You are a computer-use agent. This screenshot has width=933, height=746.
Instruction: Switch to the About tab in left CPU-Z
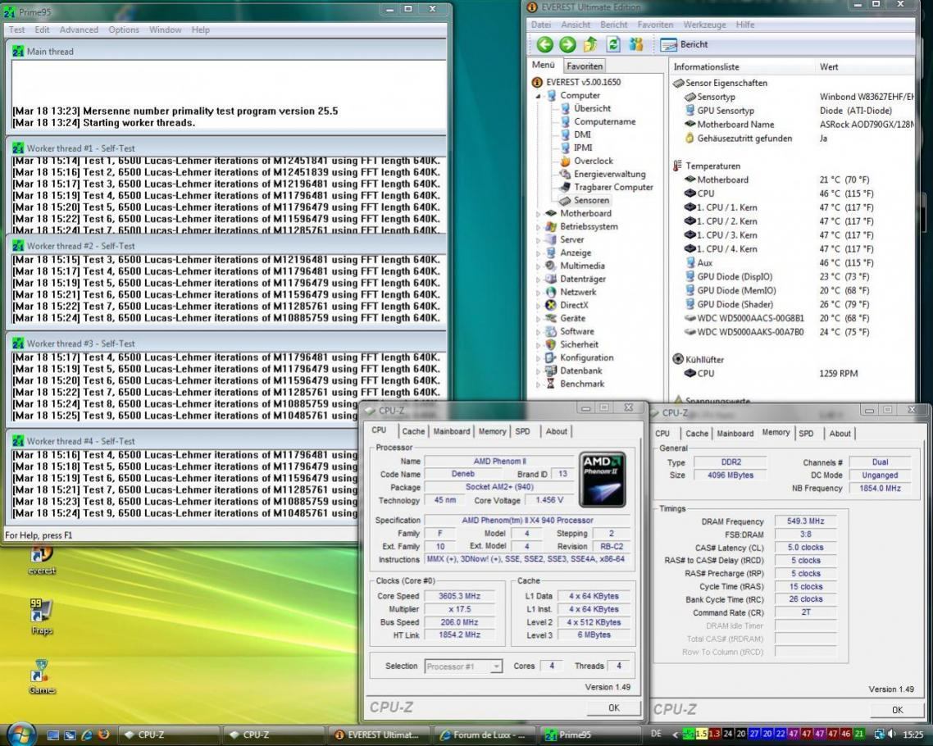click(x=557, y=431)
